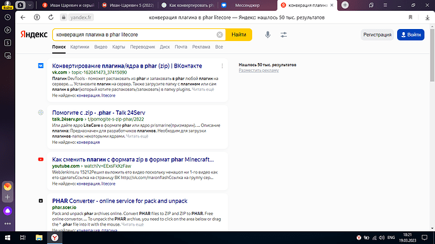Switch keyboard language ENG

point(391,238)
